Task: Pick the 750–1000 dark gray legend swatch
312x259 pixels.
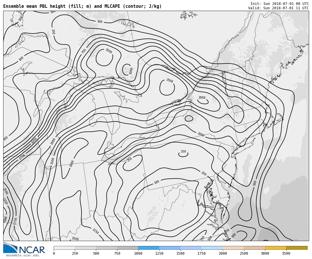Action: pos(128,248)
